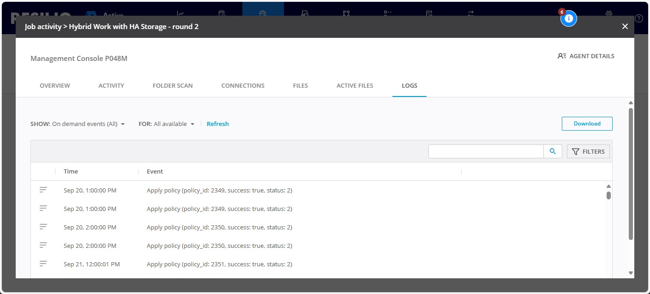Screen dimensions: 650x294
Task: Click the blue info notification icon
Action: 569,18
